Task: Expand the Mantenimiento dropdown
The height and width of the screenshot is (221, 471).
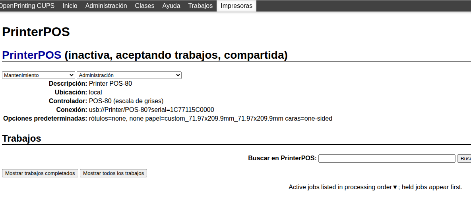Action: tap(39, 75)
